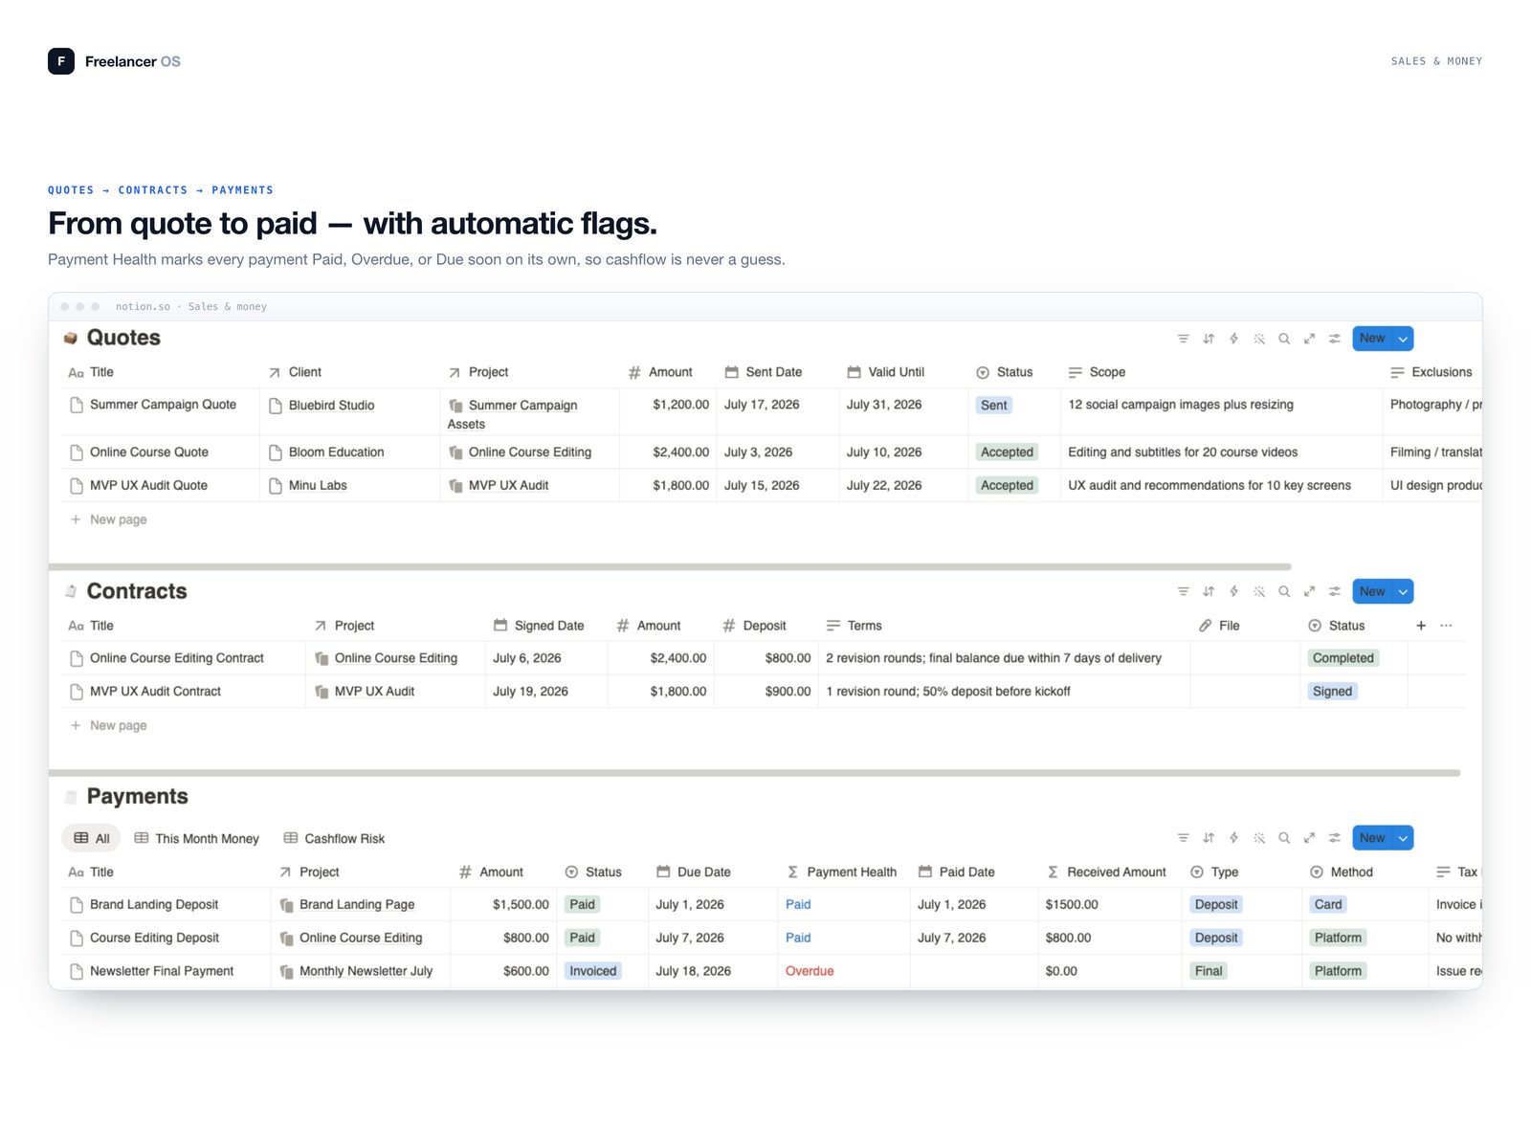Click the lightning icon in Contracts toolbar
Image resolution: width=1531 pixels, height=1148 pixels.
pos(1234,591)
